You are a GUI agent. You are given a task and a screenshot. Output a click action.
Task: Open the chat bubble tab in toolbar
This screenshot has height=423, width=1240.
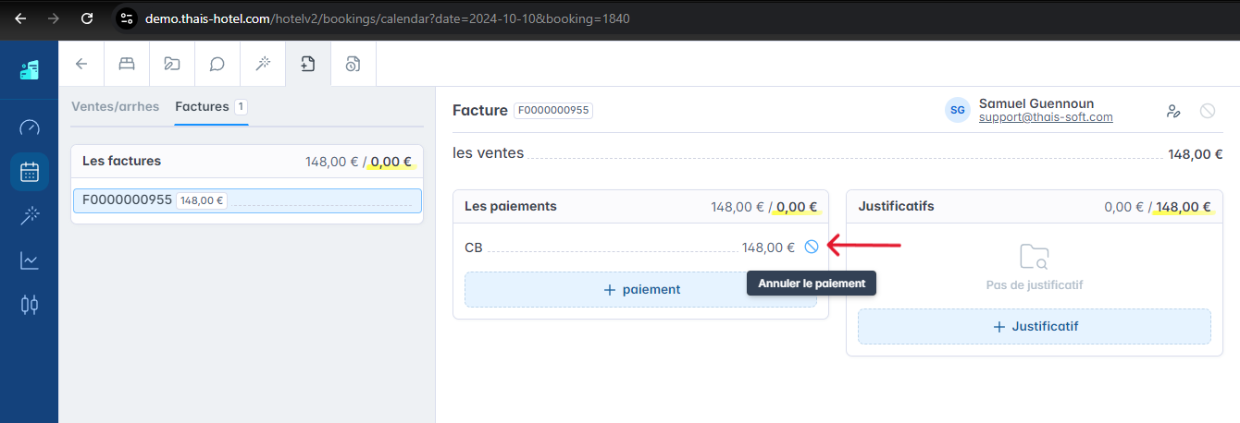[217, 64]
